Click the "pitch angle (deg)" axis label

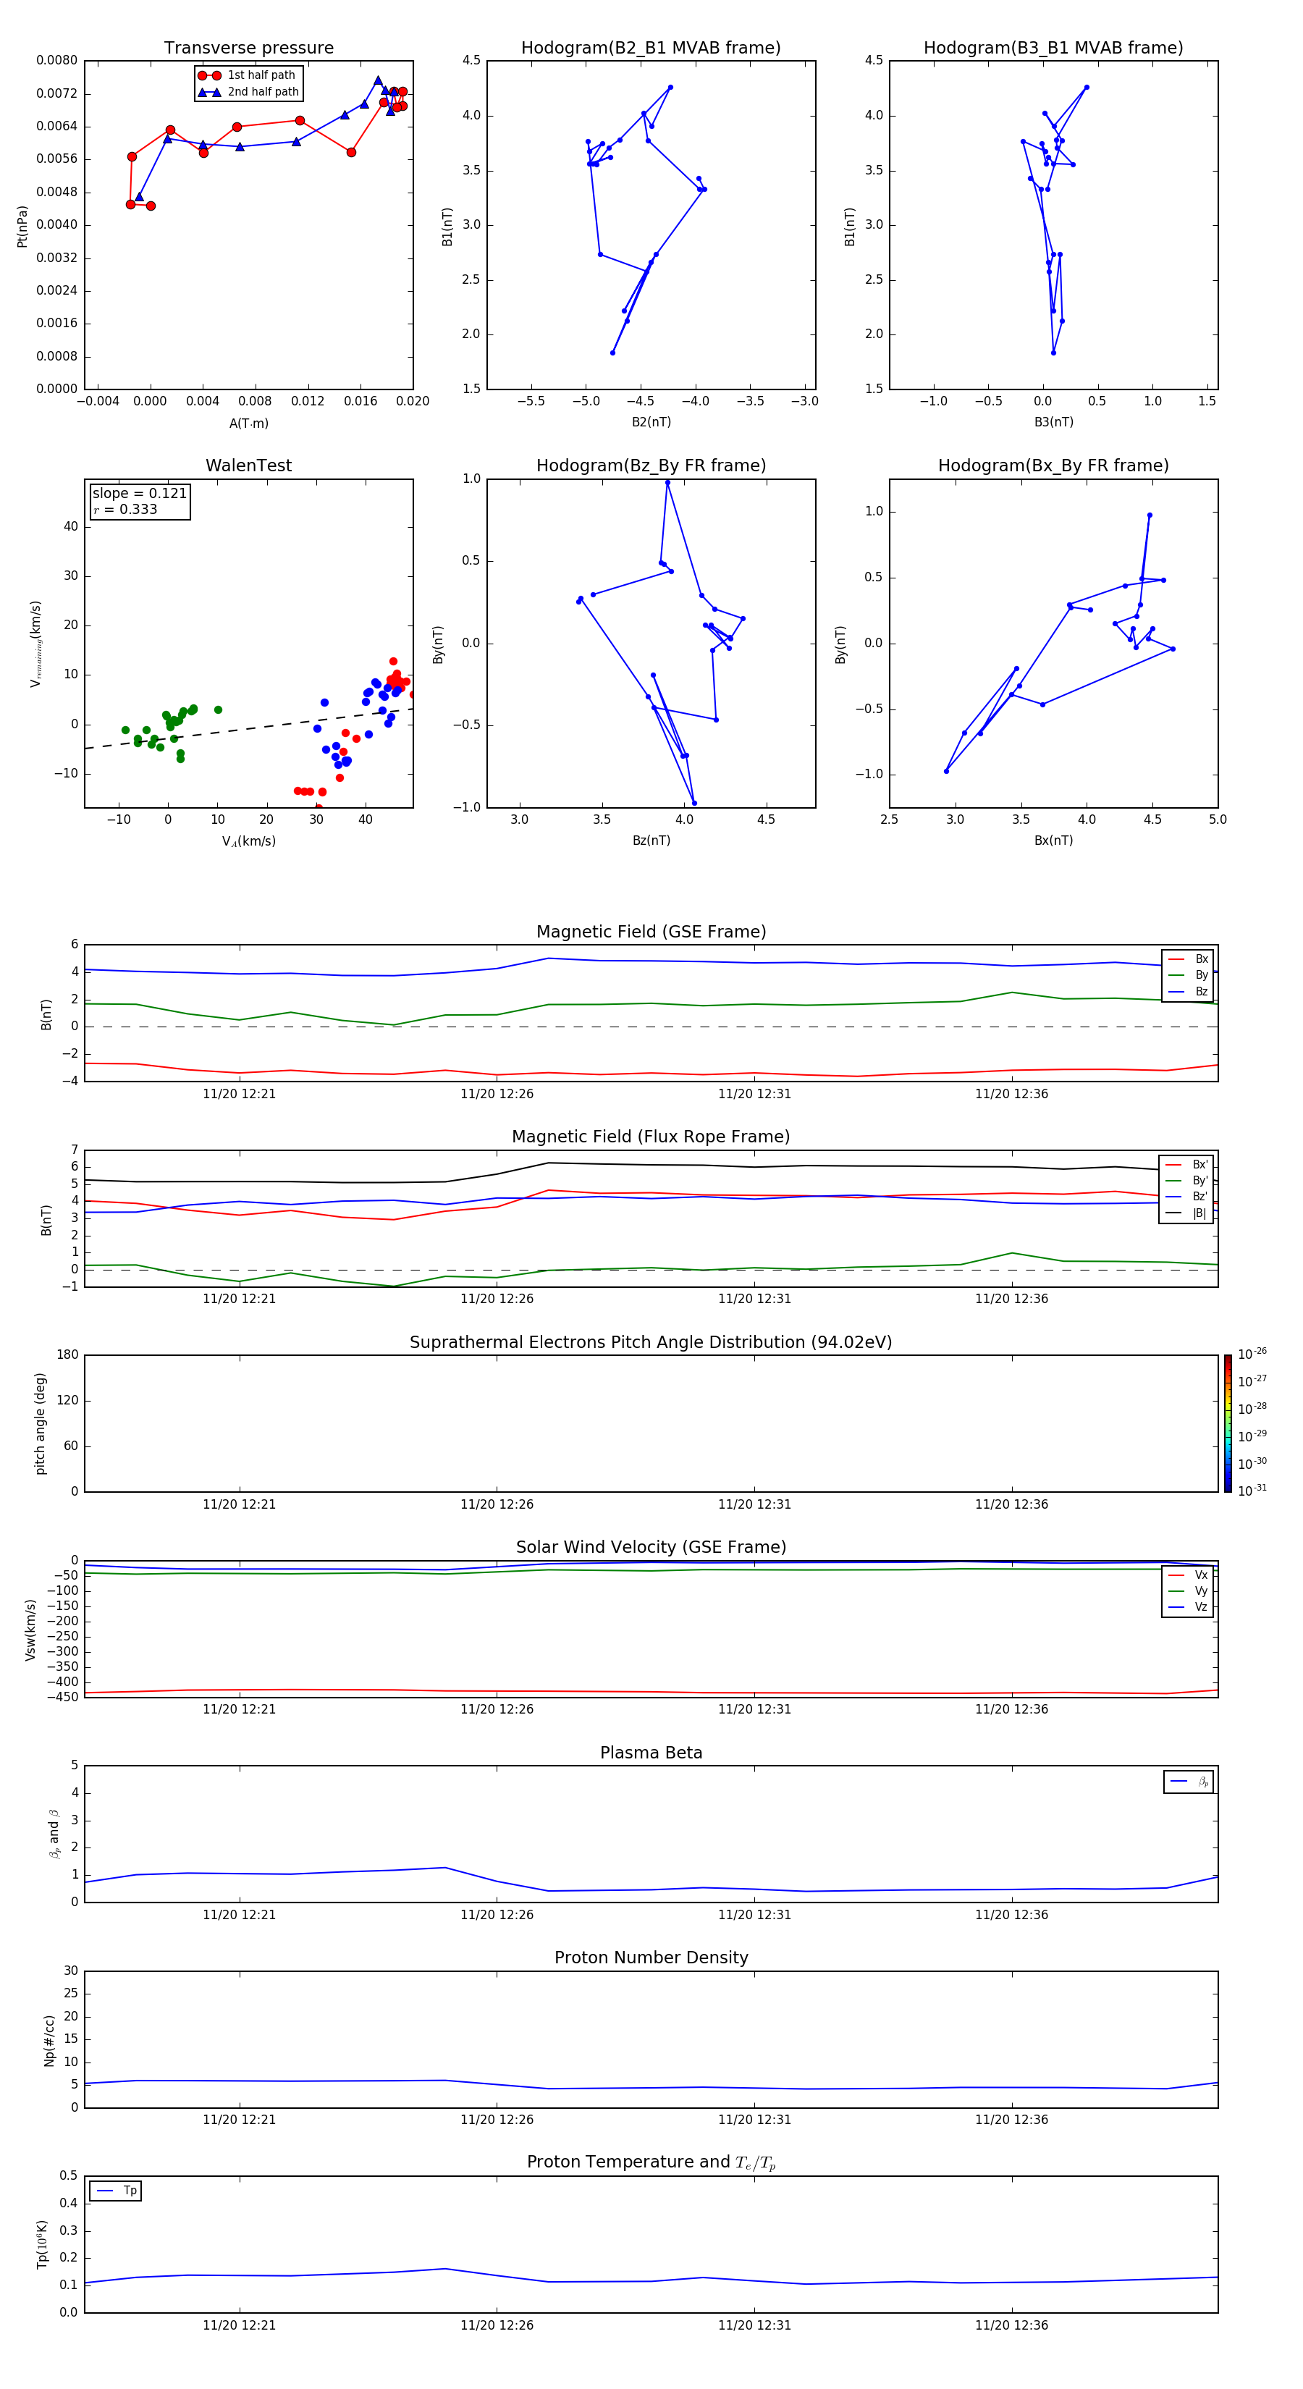tap(40, 1423)
